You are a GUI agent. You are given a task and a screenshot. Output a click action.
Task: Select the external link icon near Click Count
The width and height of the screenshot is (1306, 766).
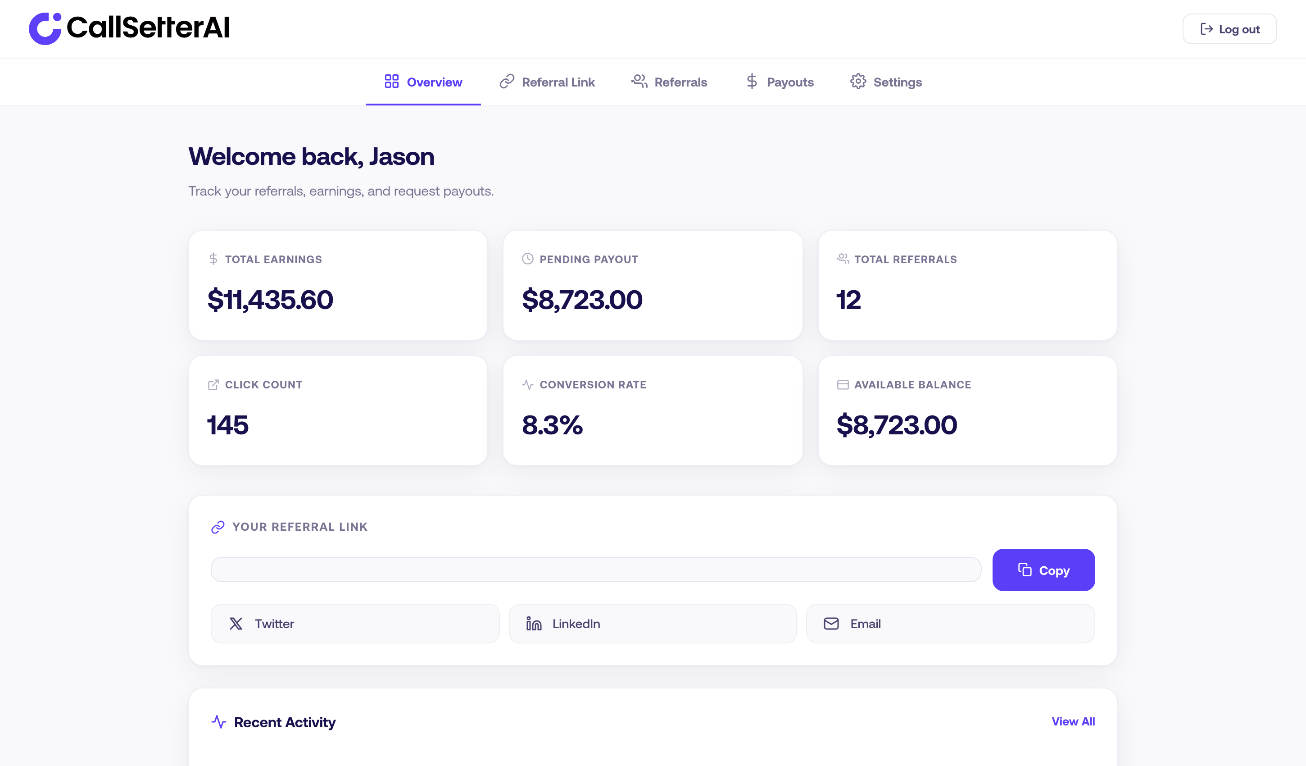213,384
